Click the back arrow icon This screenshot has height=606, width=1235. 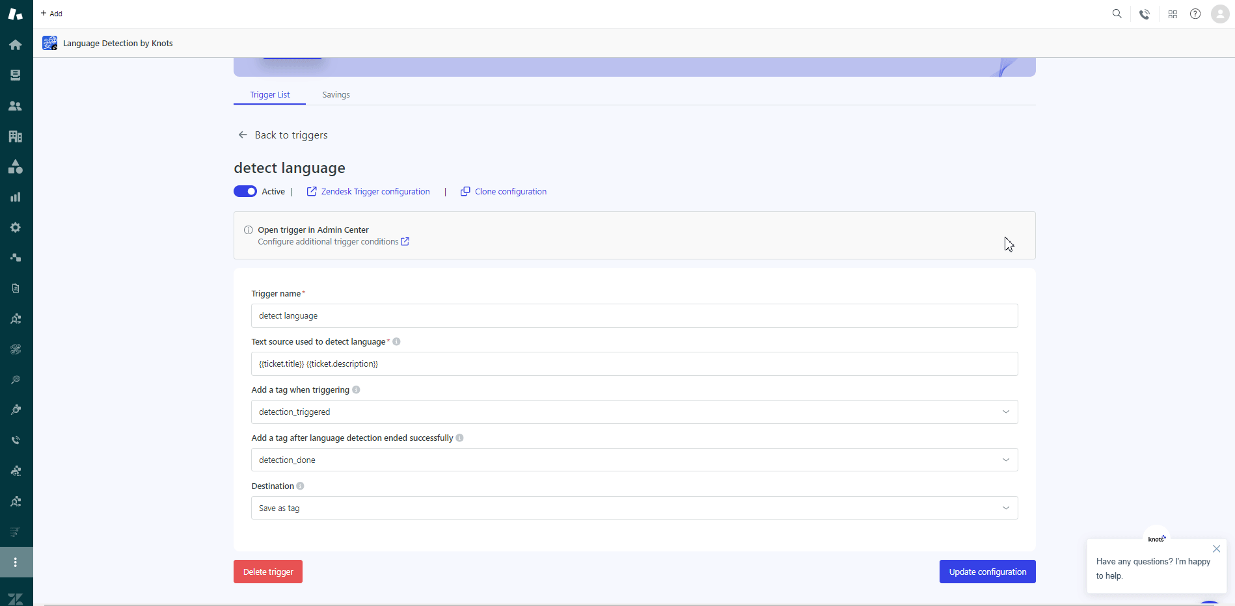243,135
